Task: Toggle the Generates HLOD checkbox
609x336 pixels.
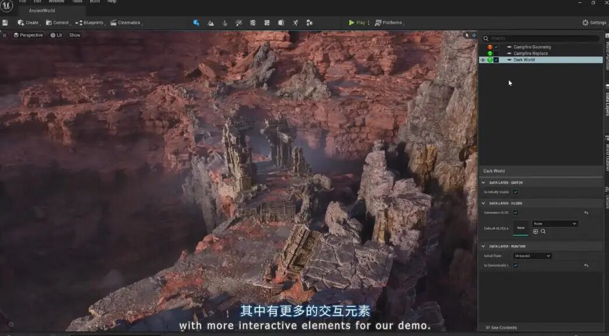Action: 515,213
